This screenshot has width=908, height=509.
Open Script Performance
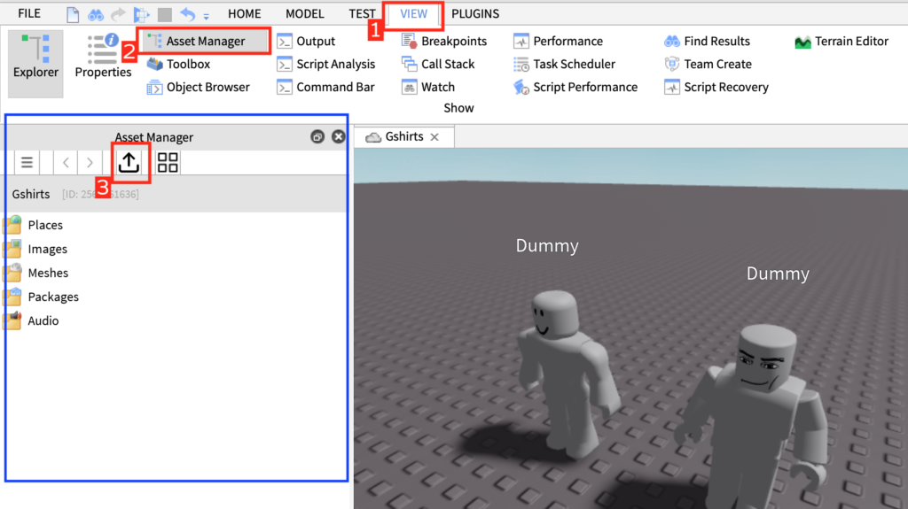coord(575,88)
